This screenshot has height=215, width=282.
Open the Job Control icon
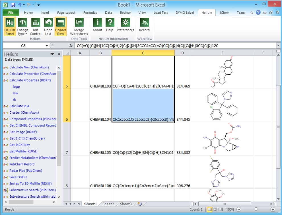coord(36,26)
